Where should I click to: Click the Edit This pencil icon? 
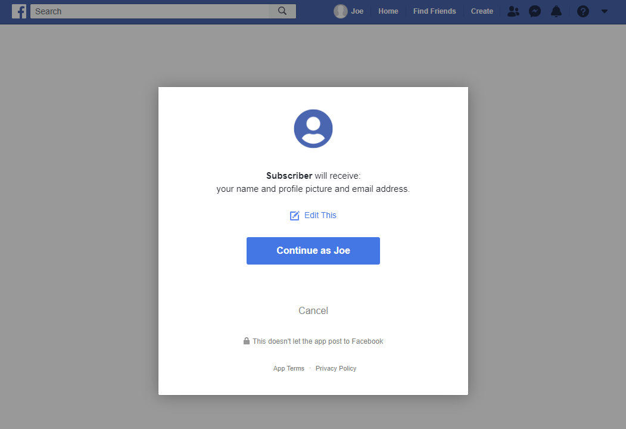point(295,216)
